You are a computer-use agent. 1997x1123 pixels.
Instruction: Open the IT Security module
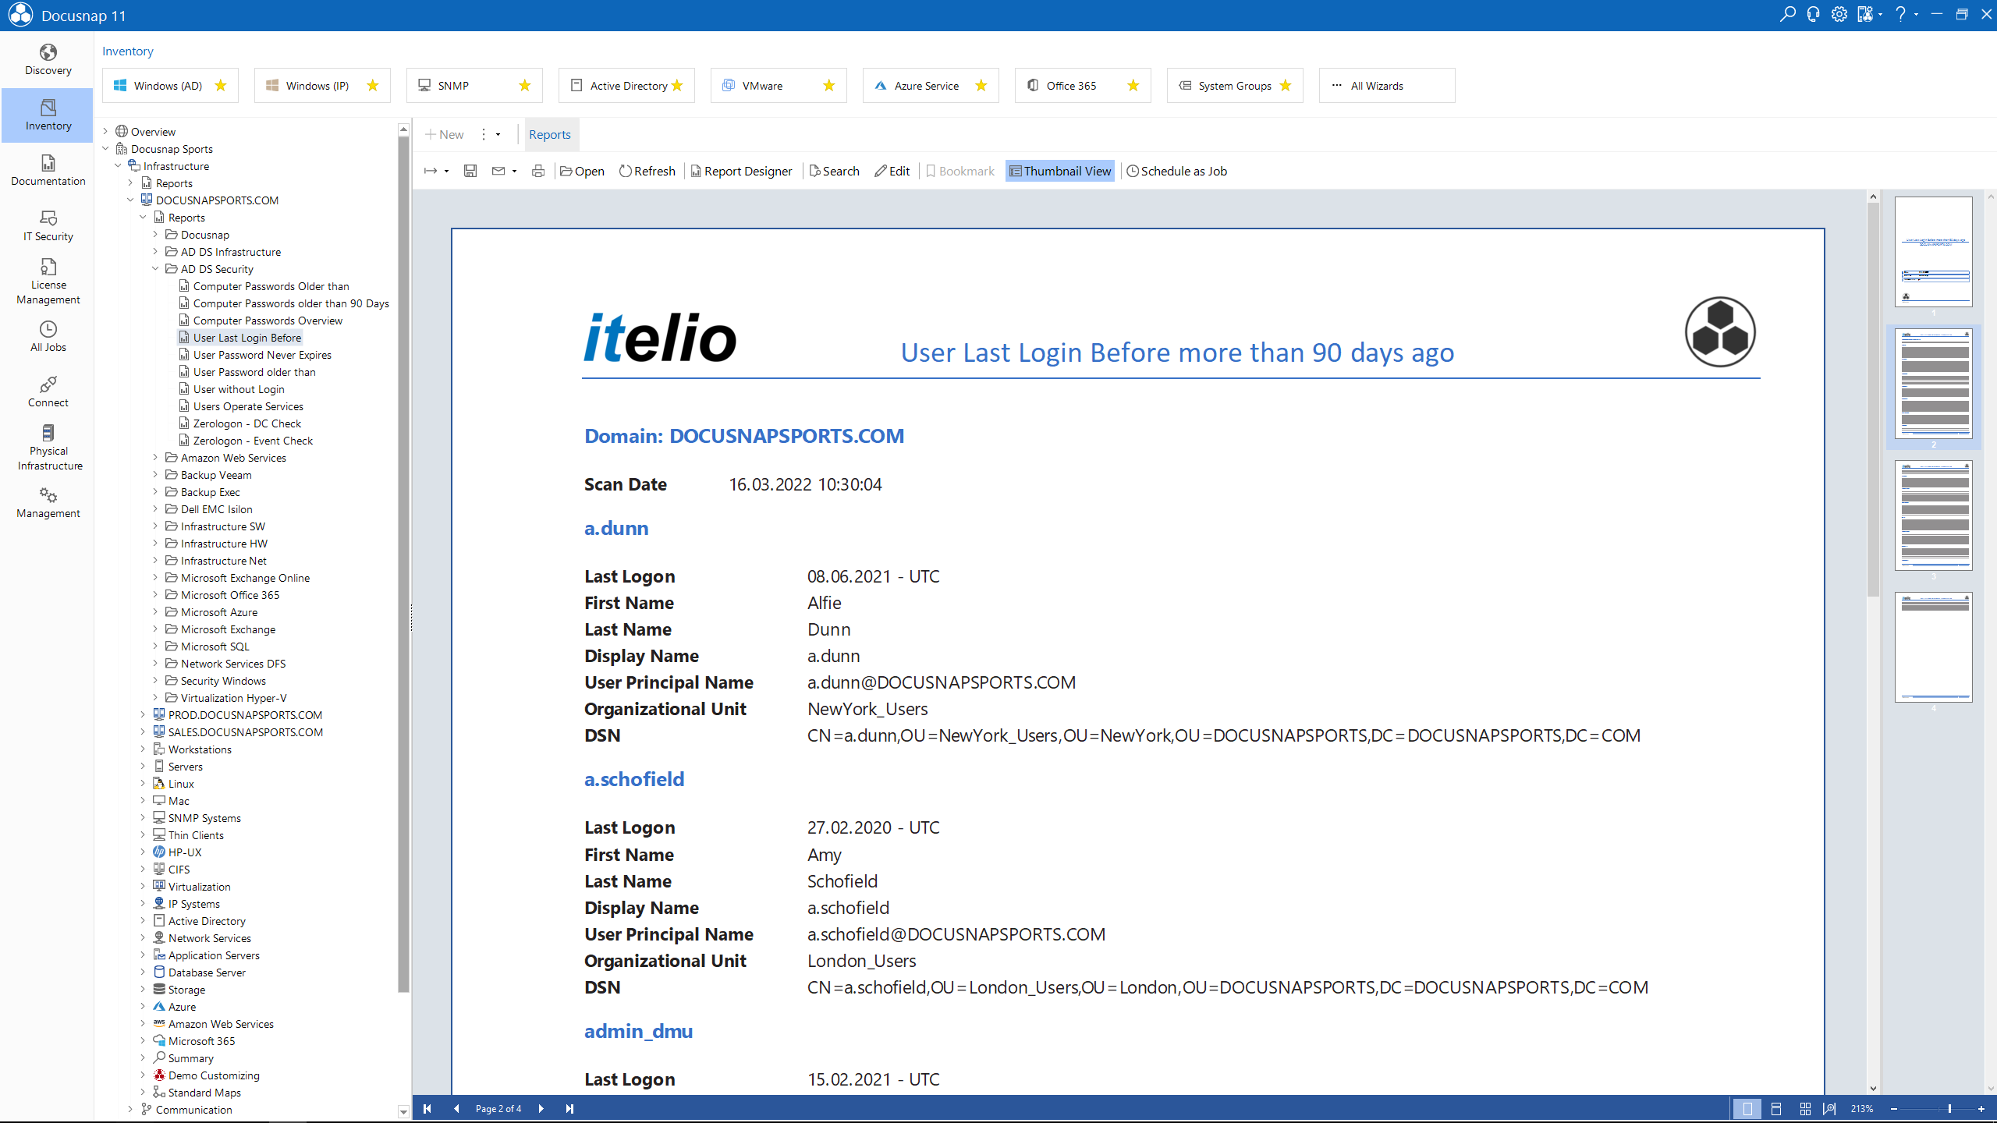(x=48, y=226)
